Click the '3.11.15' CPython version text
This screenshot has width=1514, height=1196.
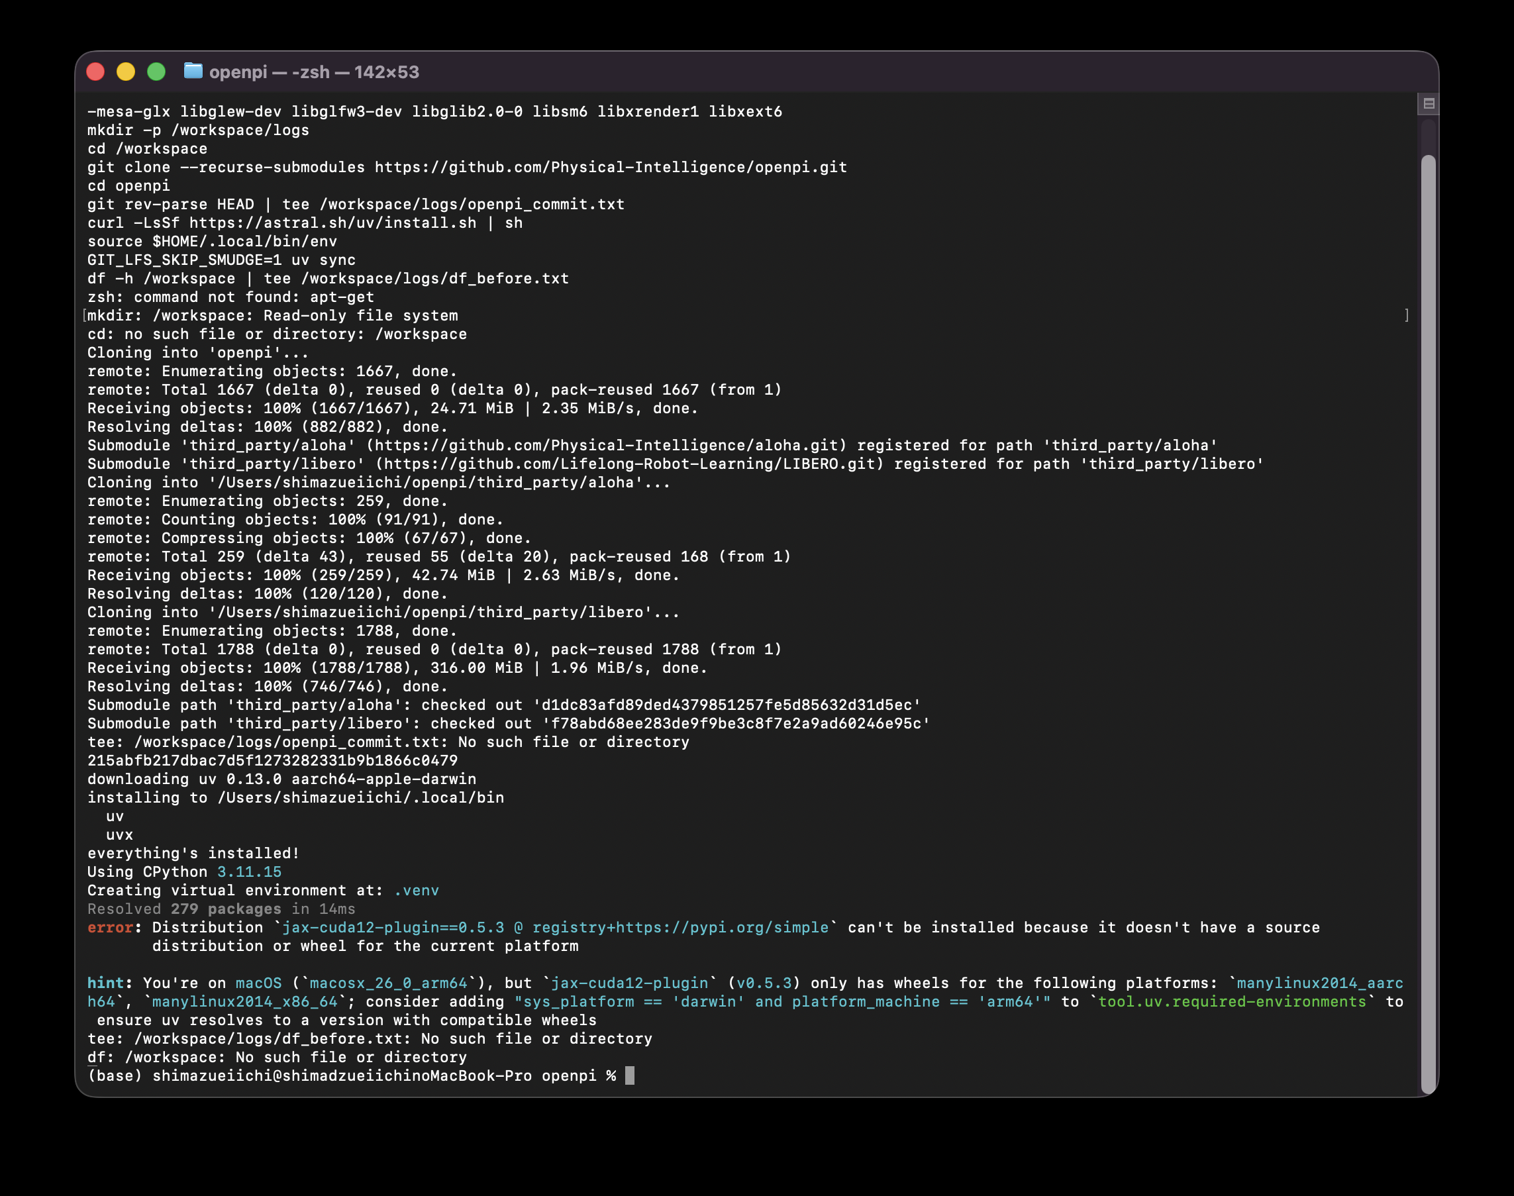[249, 872]
